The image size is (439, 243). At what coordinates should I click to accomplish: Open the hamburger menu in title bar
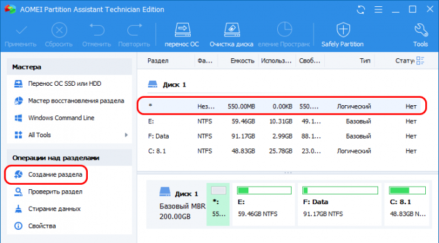point(378,9)
